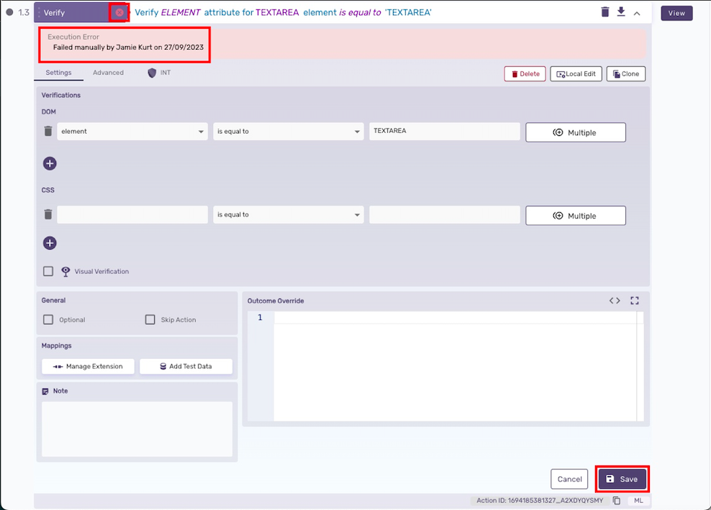Copy the Action ID with copy icon
This screenshot has height=510, width=711.
point(617,501)
